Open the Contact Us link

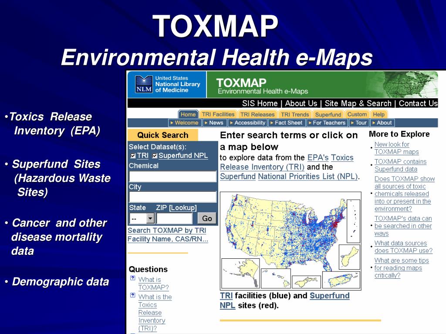[418, 104]
